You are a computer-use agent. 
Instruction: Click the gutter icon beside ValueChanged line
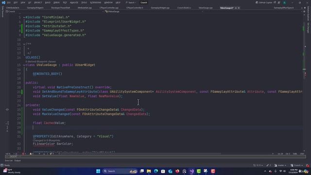coord(7,109)
